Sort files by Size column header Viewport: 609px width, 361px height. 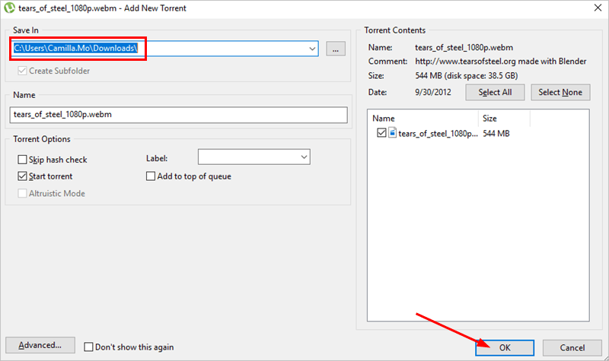pos(502,119)
